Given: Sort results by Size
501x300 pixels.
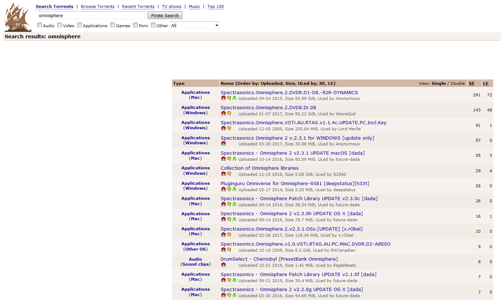Looking at the screenshot, I should click(290, 83).
